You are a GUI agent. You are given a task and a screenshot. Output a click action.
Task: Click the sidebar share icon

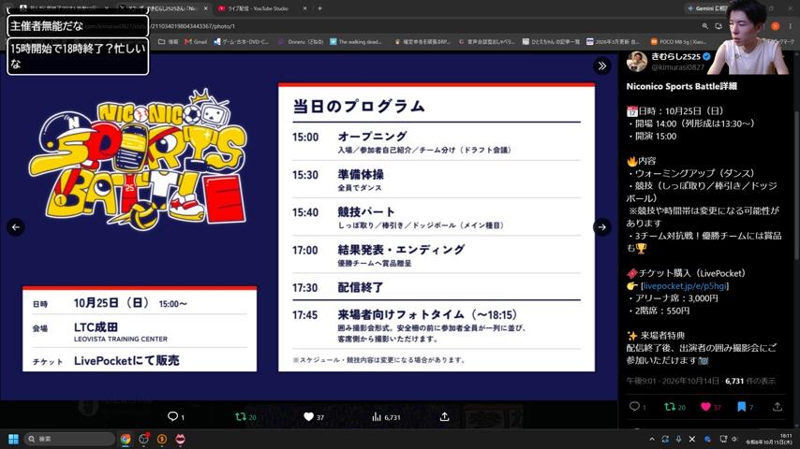pos(777,406)
